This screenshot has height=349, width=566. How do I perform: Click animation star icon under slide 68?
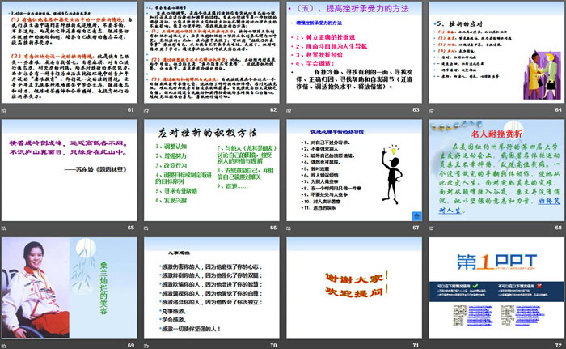tap(431, 228)
